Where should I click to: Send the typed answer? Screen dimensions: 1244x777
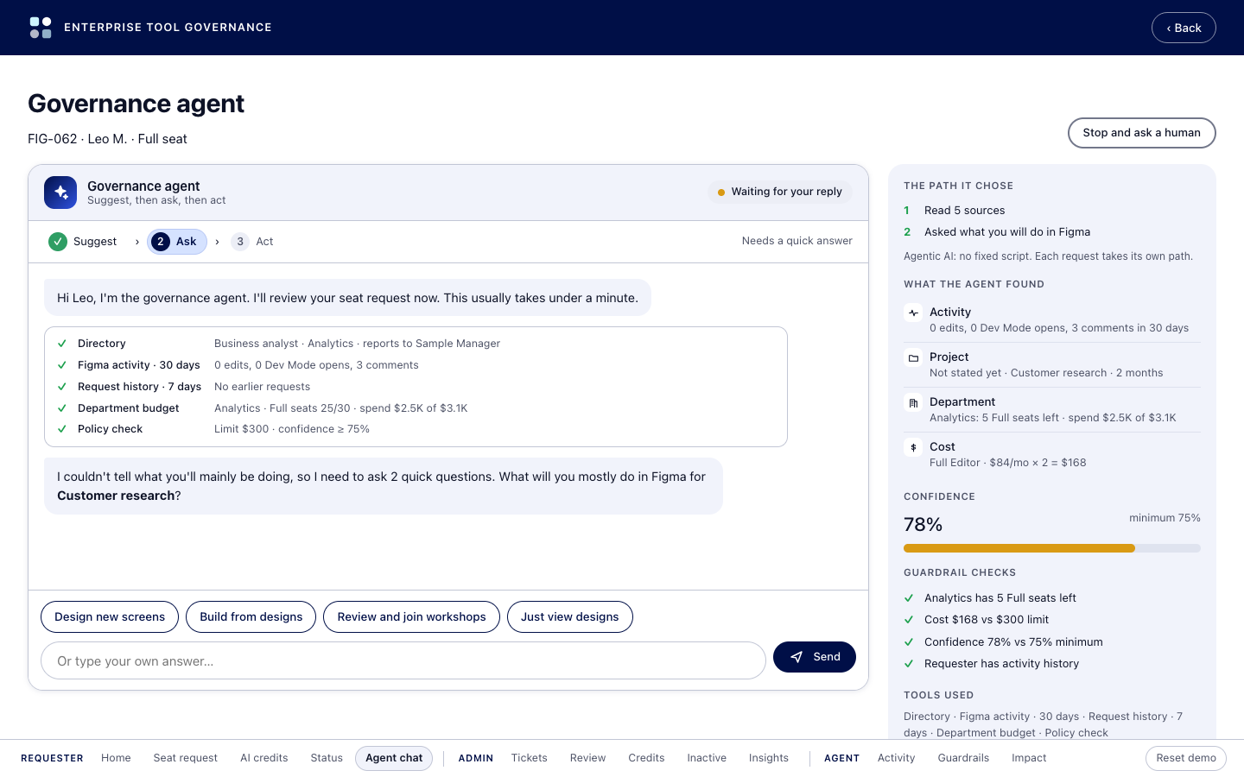pyautogui.click(x=815, y=657)
